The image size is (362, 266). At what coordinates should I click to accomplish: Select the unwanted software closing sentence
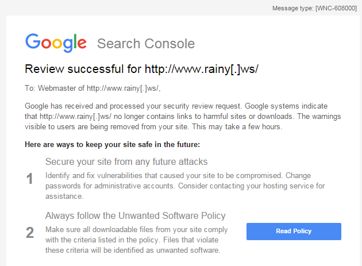click(x=133, y=245)
